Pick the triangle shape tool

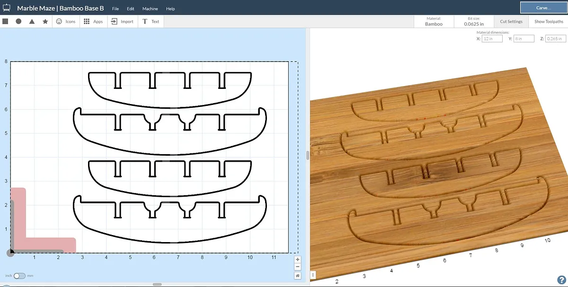pos(32,21)
